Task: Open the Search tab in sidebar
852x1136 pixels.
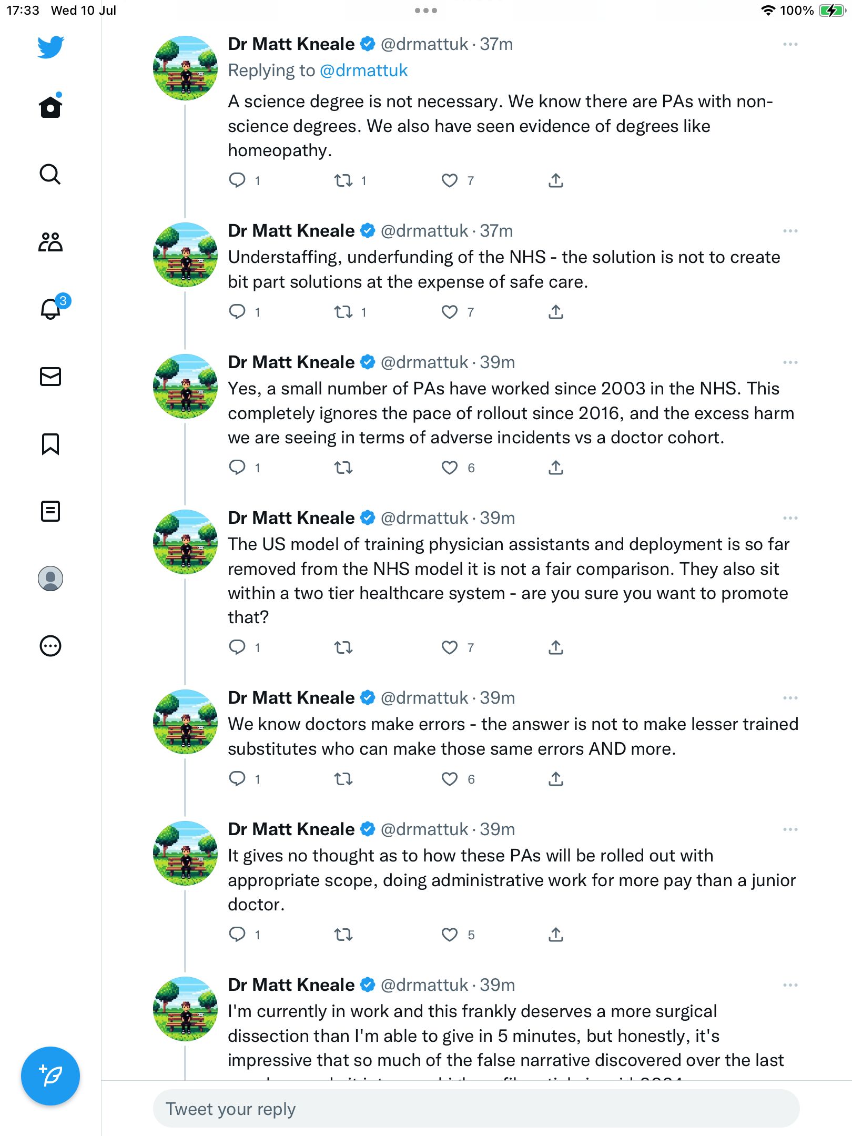Action: coord(50,175)
